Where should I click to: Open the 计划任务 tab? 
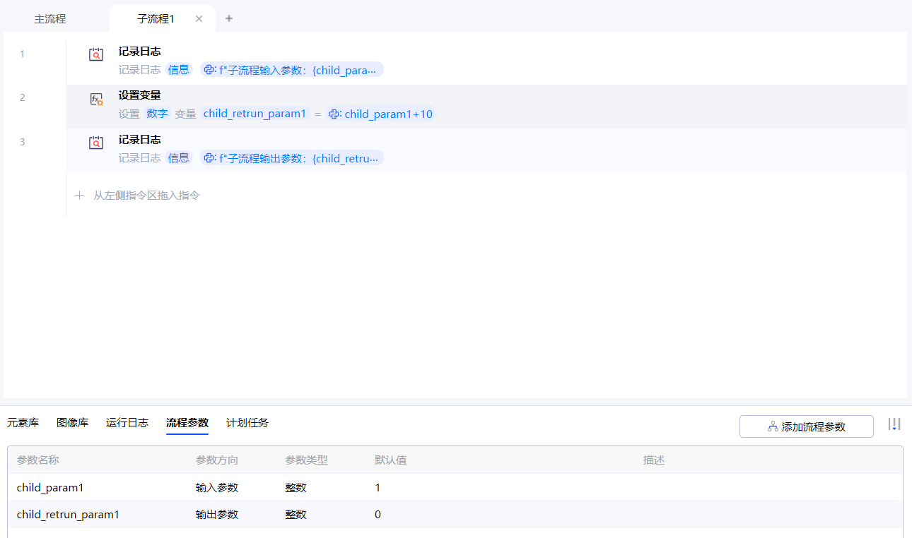point(247,423)
